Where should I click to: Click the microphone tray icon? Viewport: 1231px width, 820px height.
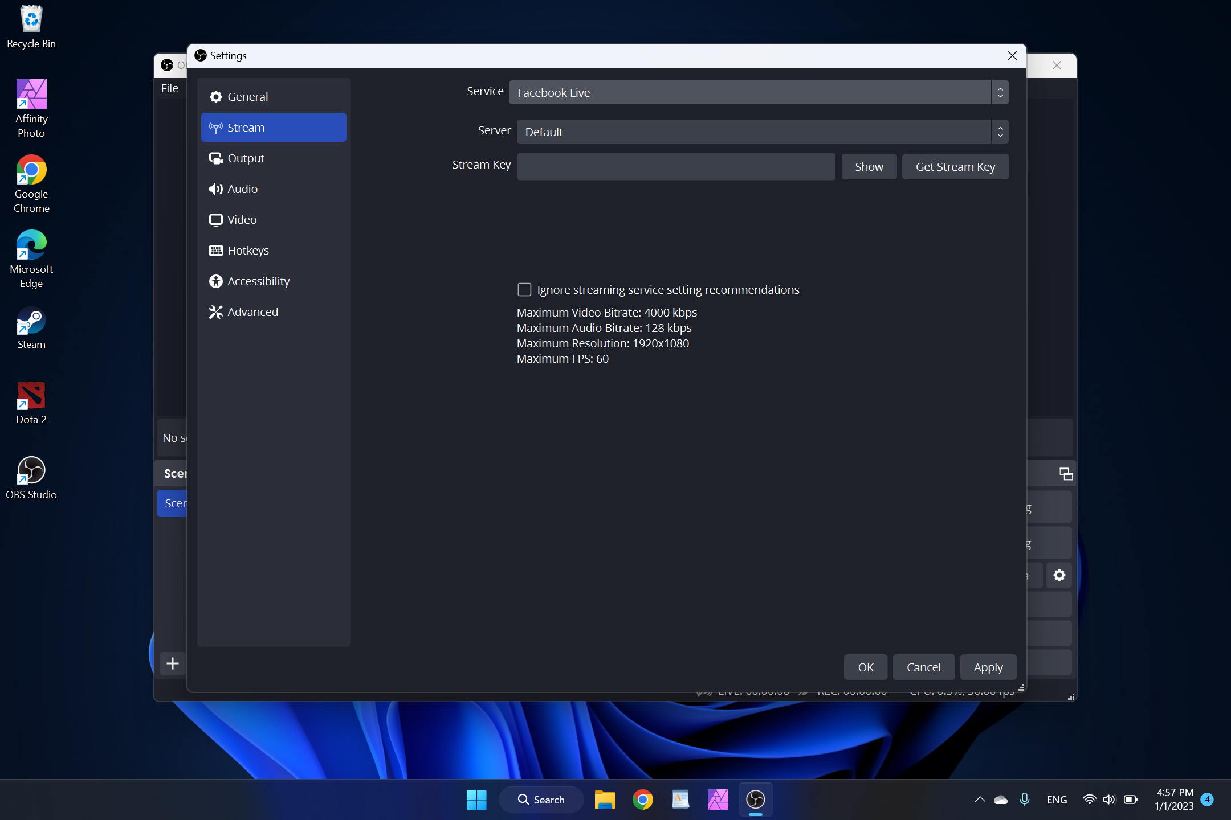tap(1024, 799)
